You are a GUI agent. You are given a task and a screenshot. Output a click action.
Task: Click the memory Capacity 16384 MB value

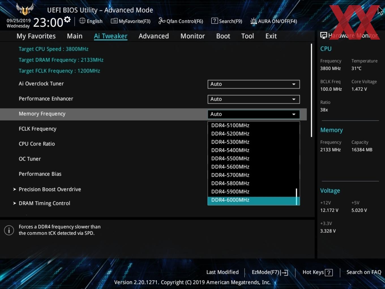pos(362,150)
